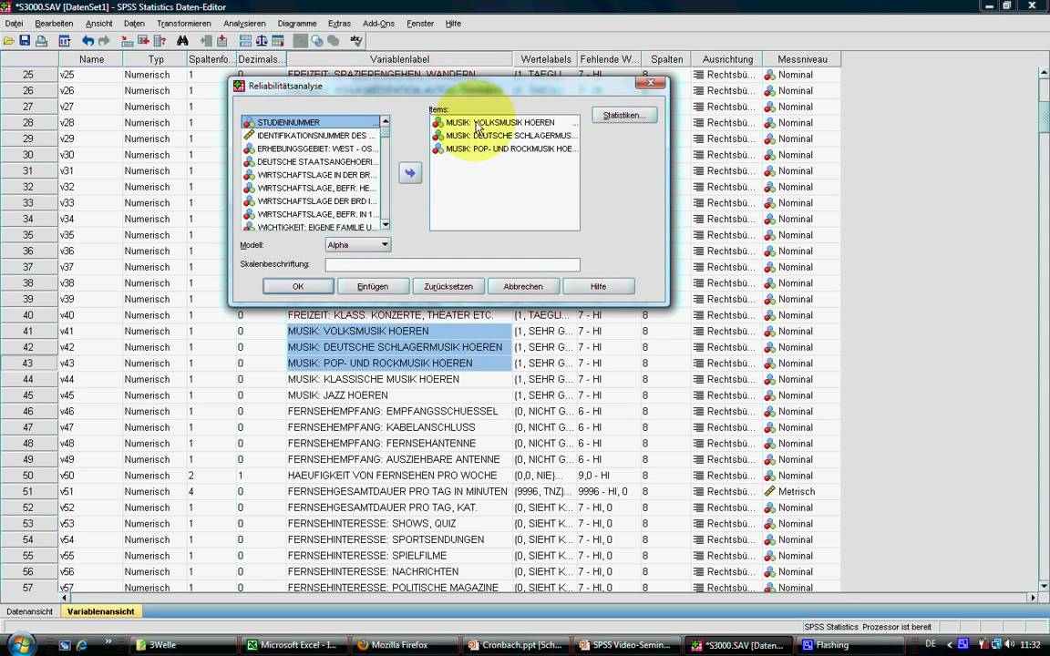The image size is (1050, 656).
Task: Click the Einfügen button
Action: click(373, 286)
